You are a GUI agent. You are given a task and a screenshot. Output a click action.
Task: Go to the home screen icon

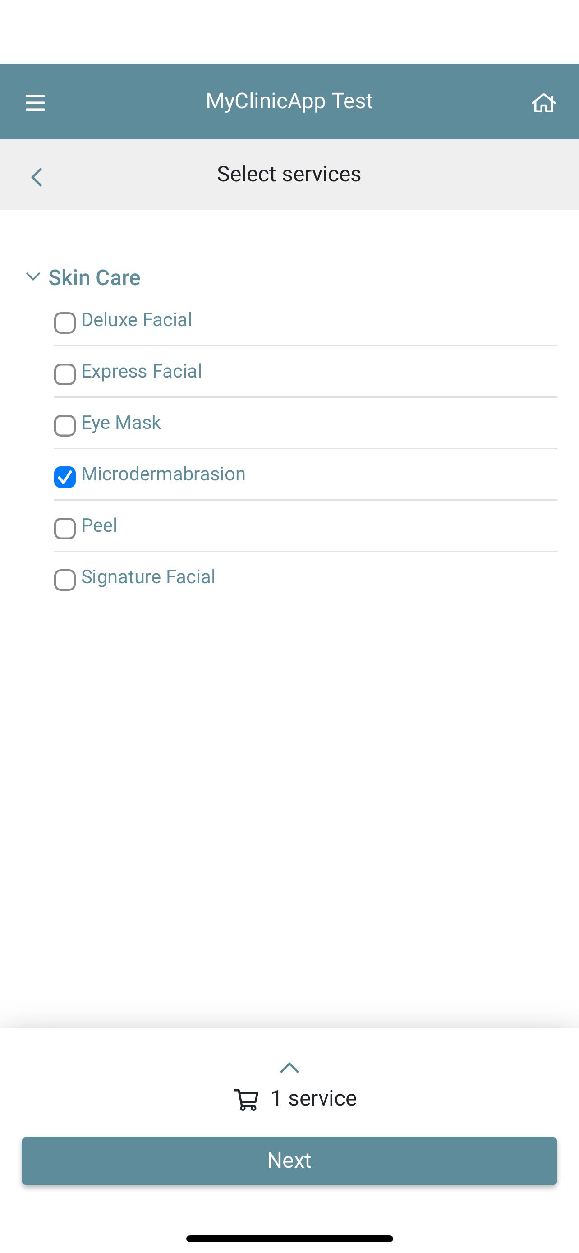coord(543,103)
